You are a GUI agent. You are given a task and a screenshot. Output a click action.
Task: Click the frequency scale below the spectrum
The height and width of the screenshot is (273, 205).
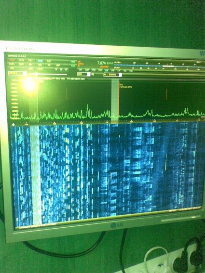pos(107,121)
